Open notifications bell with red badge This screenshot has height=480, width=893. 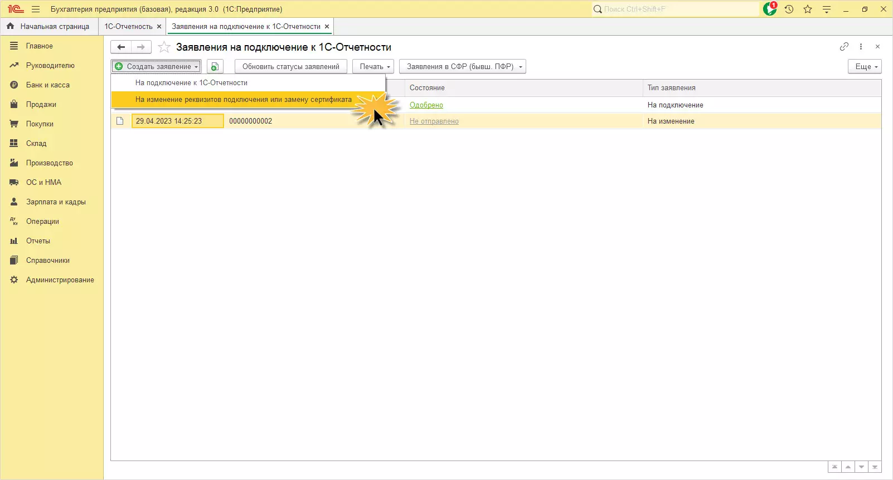click(770, 9)
